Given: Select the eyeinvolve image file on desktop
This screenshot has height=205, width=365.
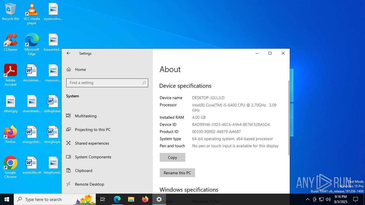Looking at the screenshot, I should 53,12.
